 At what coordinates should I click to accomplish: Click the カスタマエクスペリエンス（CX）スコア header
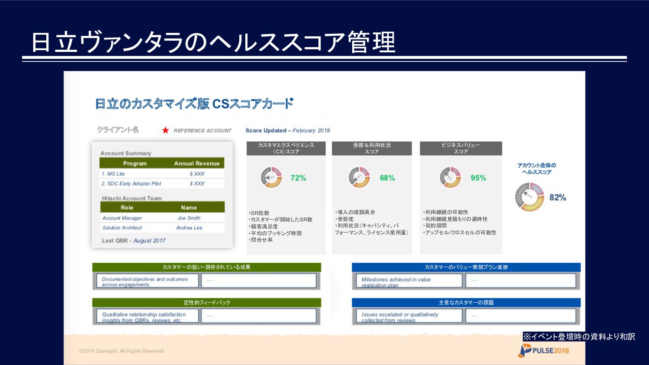pos(286,148)
